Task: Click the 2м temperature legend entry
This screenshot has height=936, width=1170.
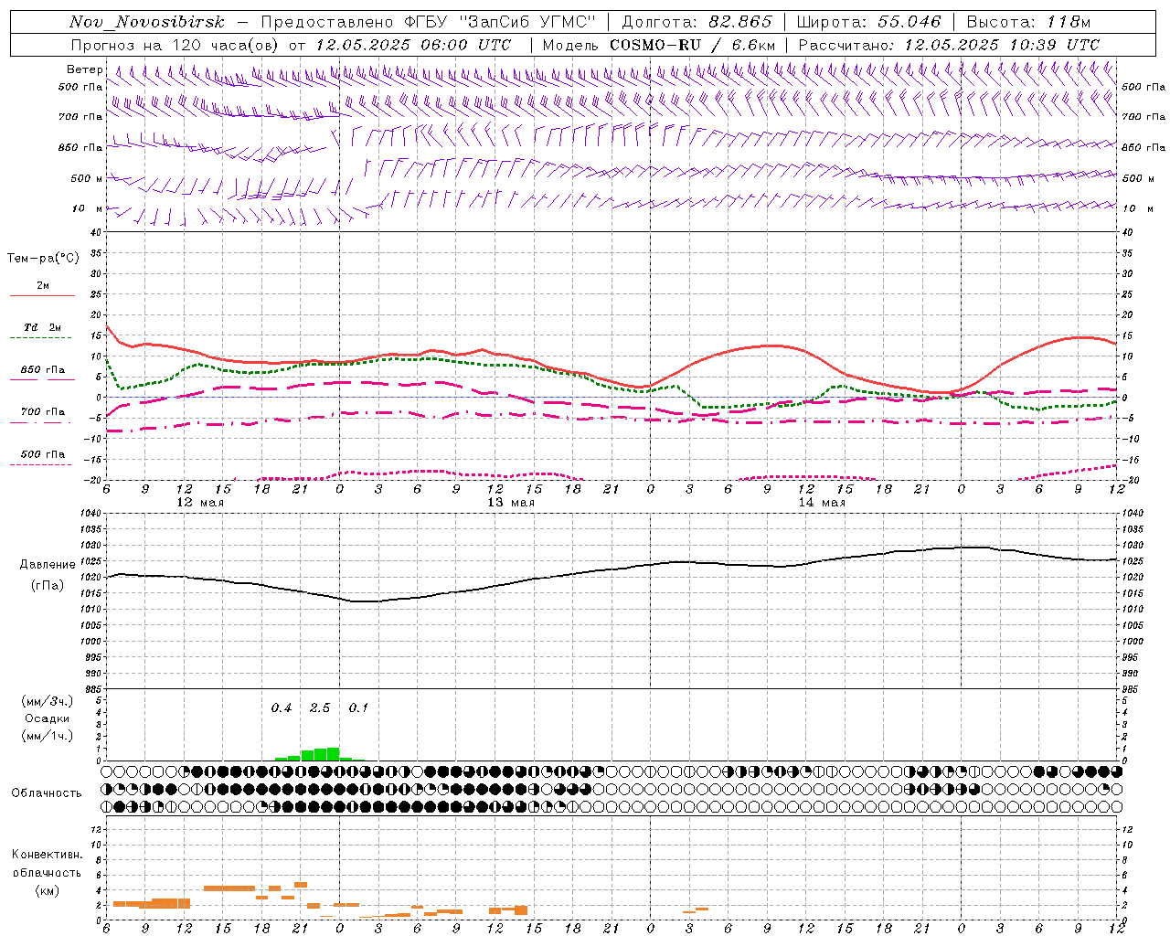Action: click(43, 285)
